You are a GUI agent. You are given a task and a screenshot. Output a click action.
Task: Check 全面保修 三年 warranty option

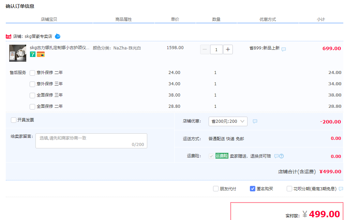coord(32,96)
